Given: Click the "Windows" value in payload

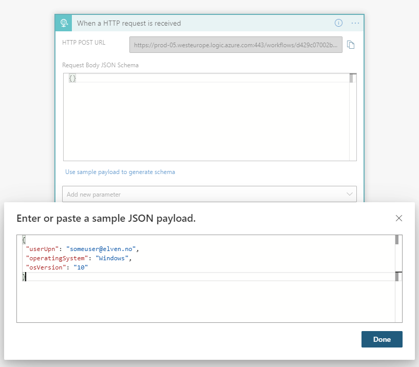Looking at the screenshot, I should pyautogui.click(x=112, y=258).
